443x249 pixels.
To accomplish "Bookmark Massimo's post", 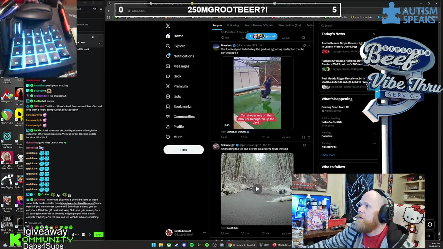I will coord(304,137).
